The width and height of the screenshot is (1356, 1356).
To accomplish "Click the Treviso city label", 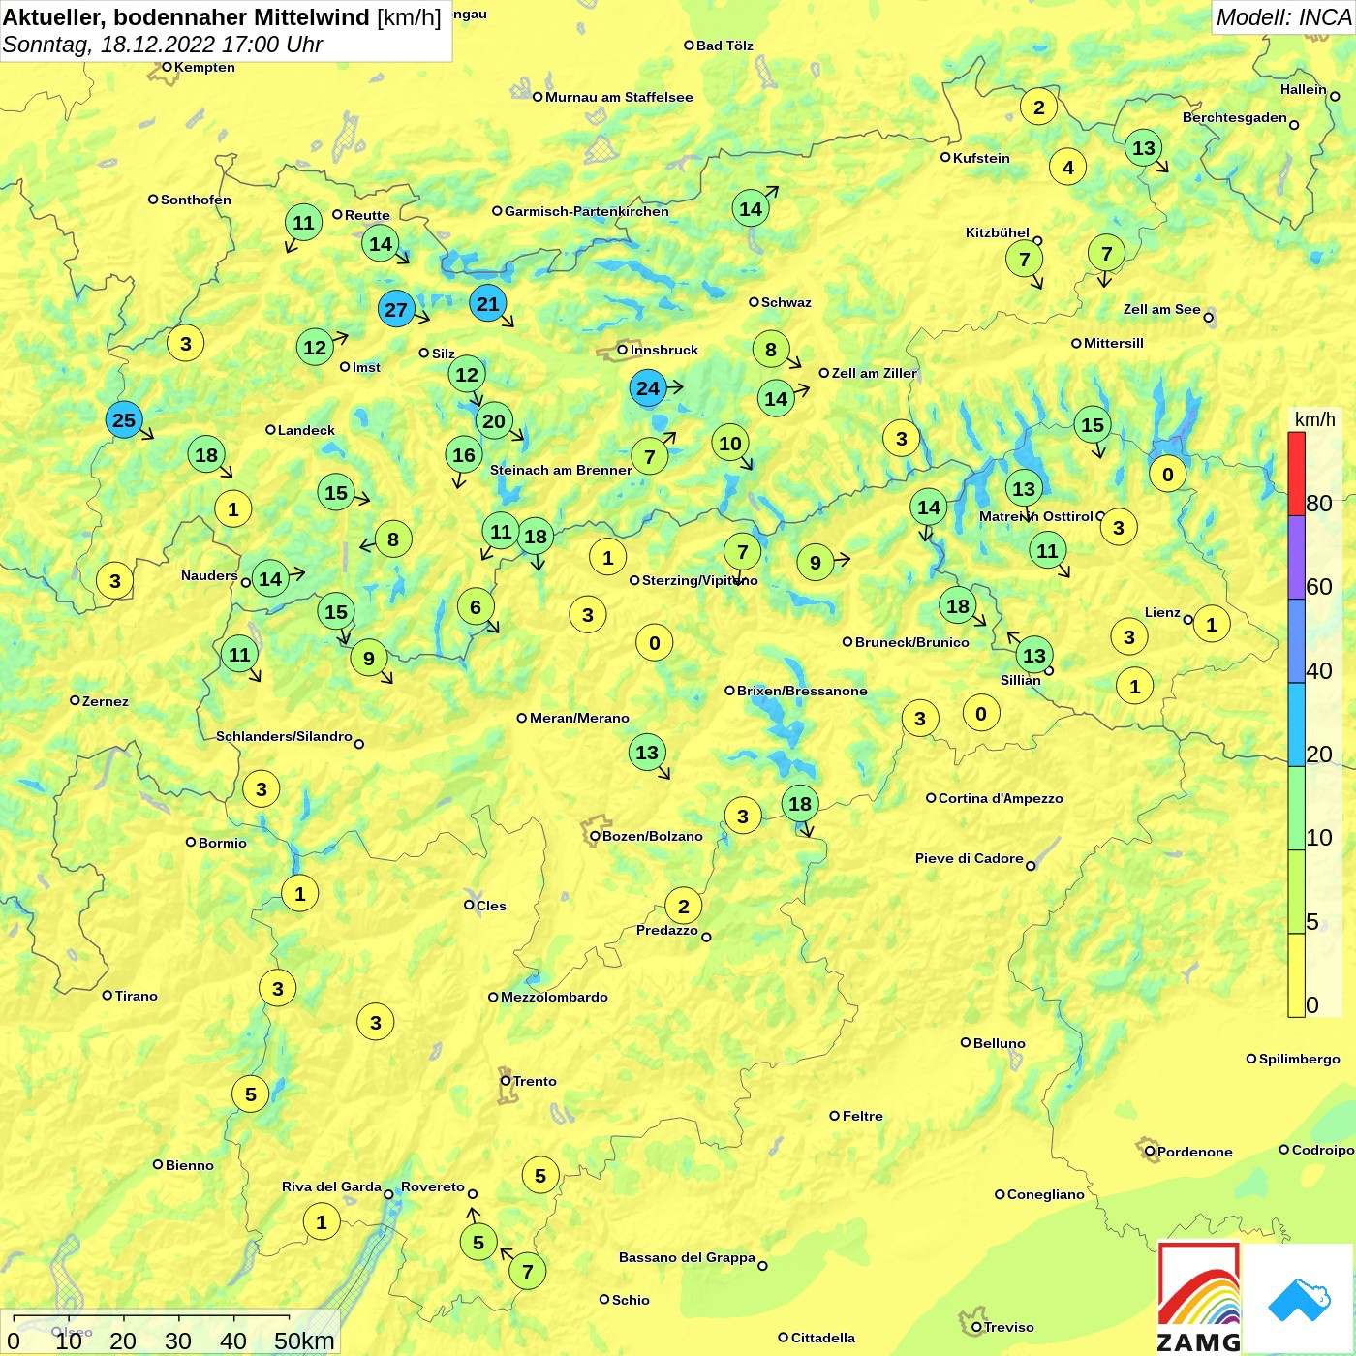I will pos(1009,1327).
